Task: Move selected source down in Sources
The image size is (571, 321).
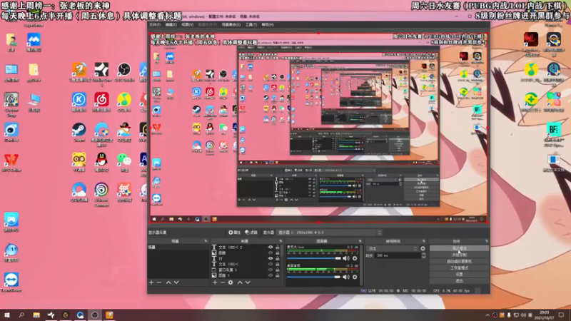Action: 248,282
